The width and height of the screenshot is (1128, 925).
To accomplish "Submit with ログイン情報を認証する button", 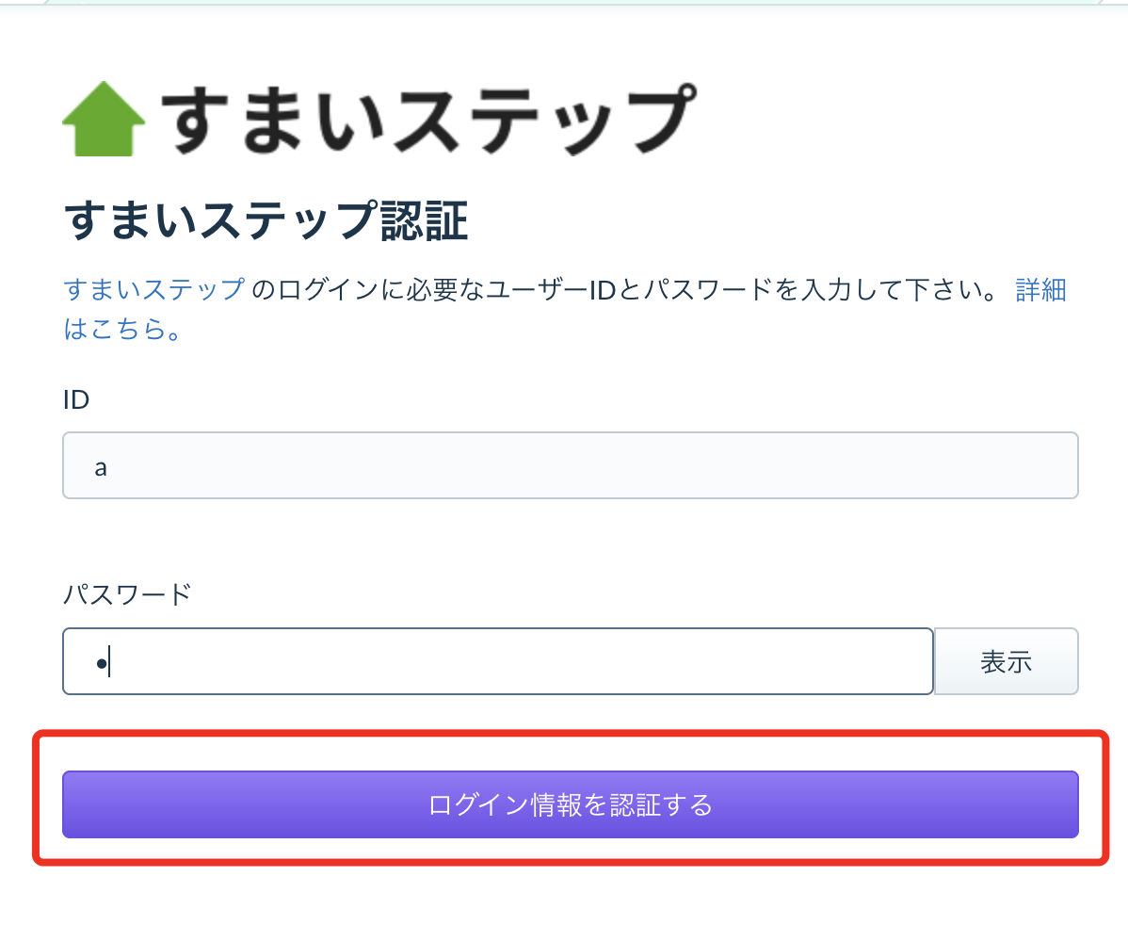I will pos(571,804).
